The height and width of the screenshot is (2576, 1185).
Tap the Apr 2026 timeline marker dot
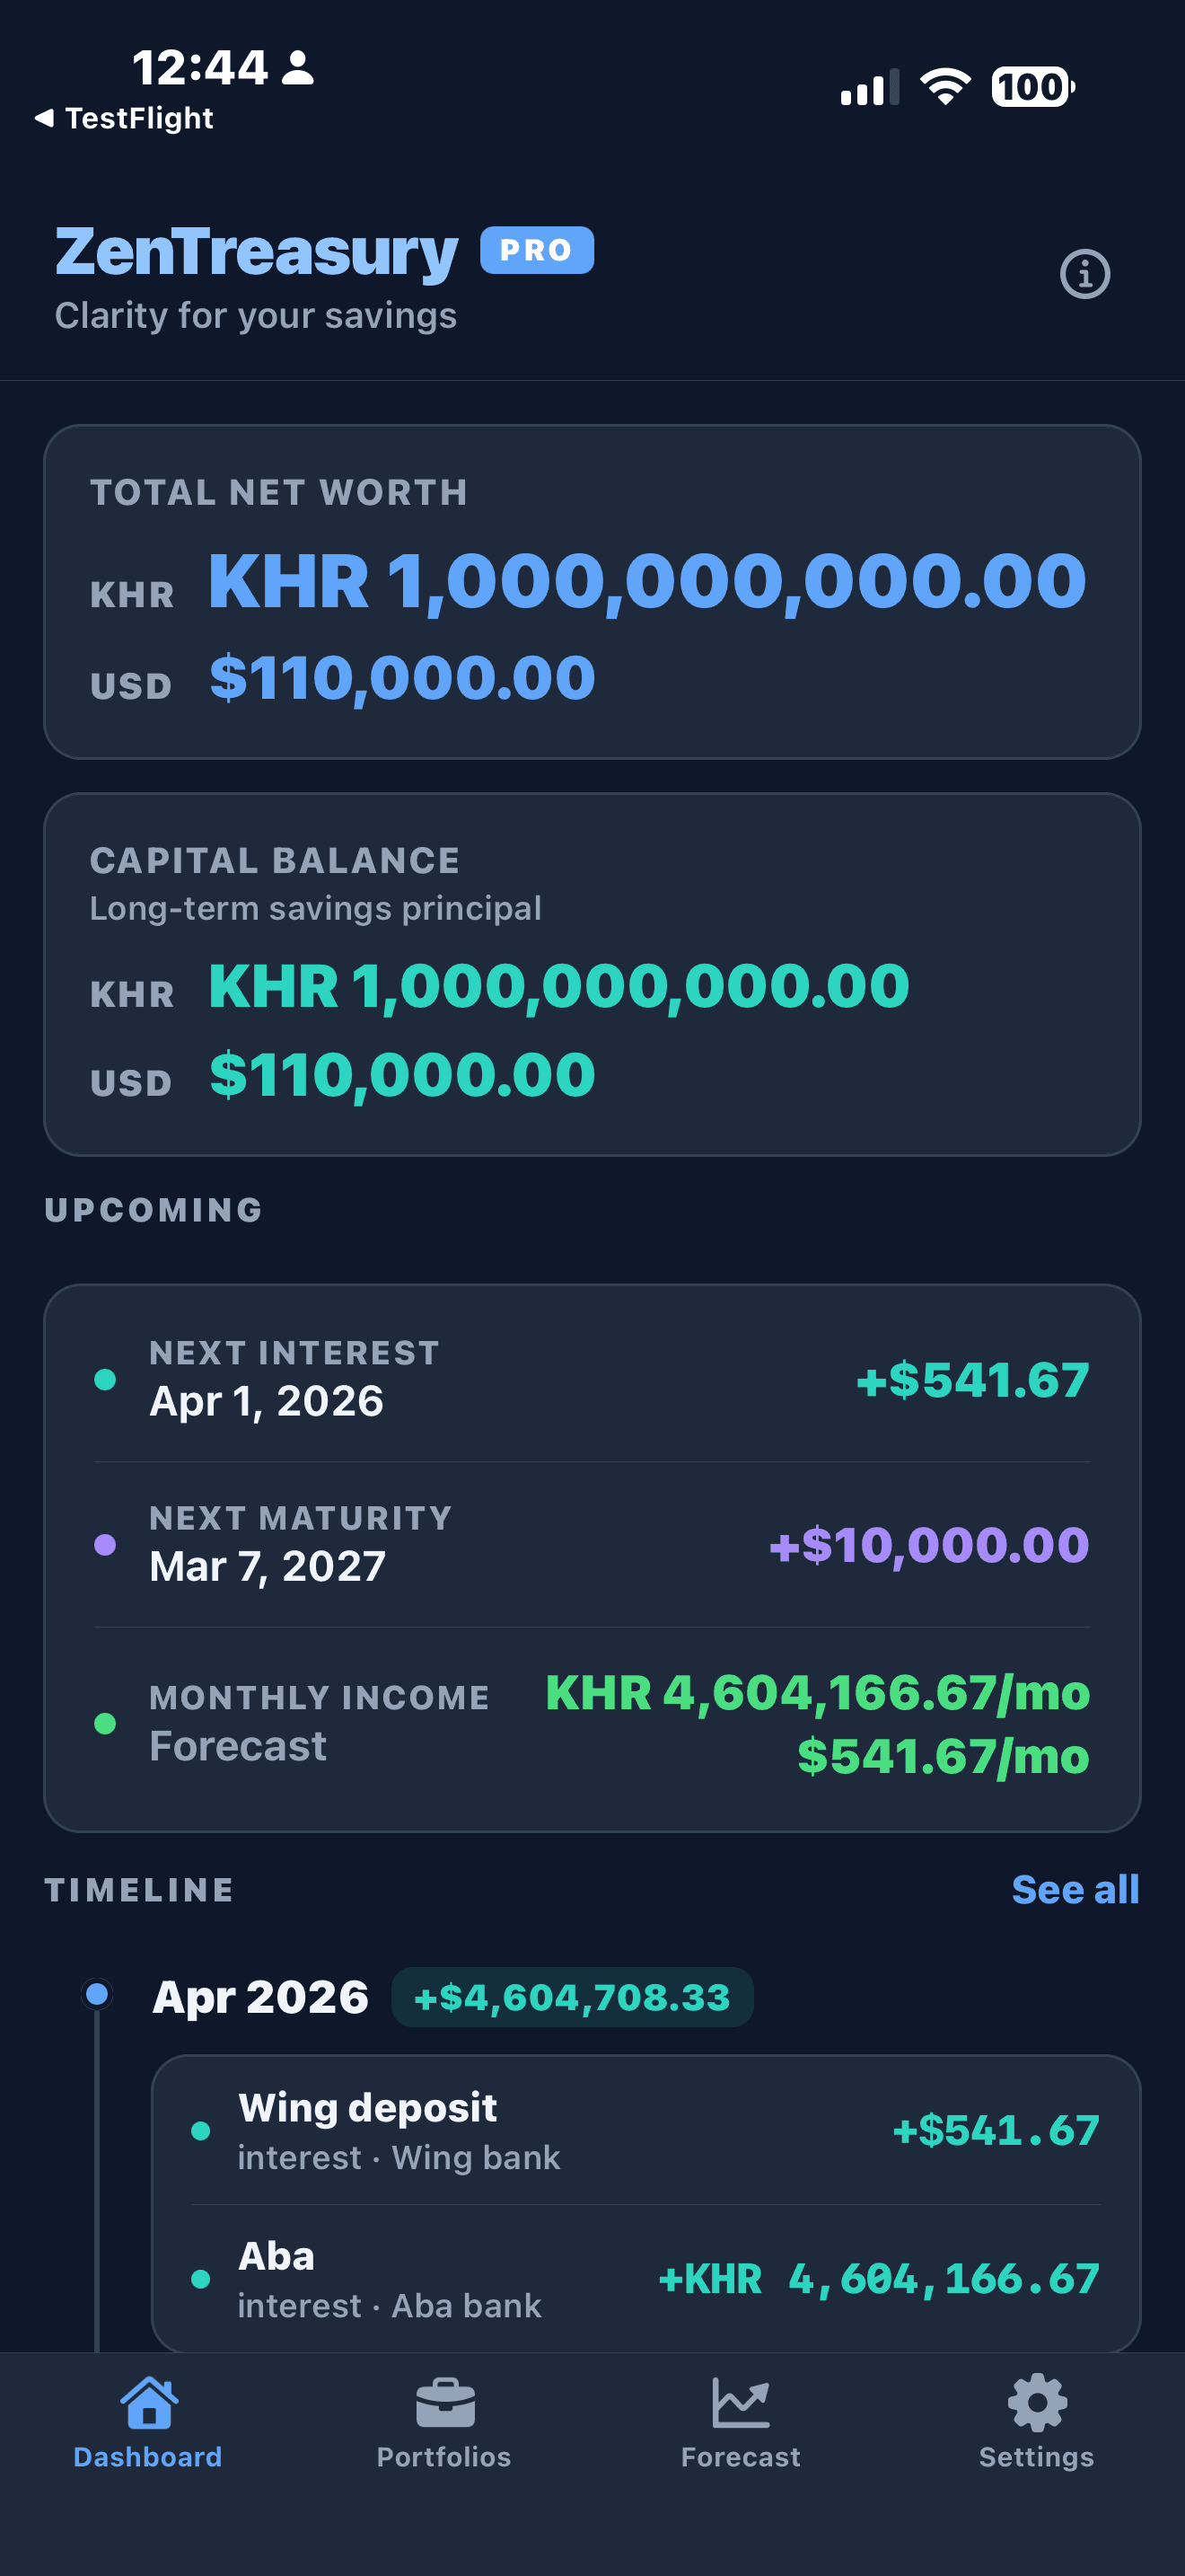point(97,1995)
